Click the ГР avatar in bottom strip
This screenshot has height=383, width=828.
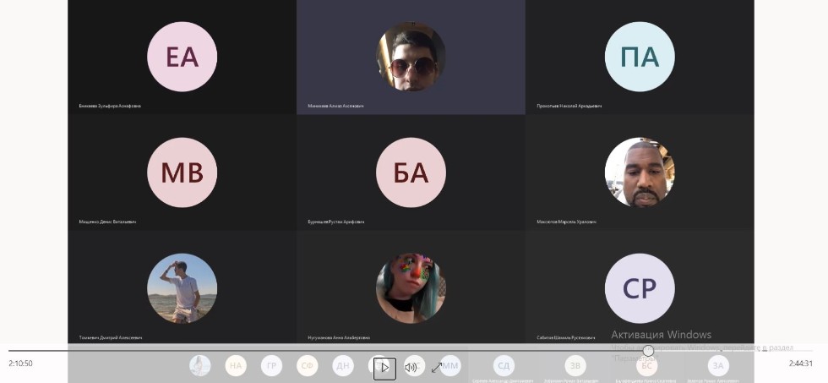(x=271, y=366)
